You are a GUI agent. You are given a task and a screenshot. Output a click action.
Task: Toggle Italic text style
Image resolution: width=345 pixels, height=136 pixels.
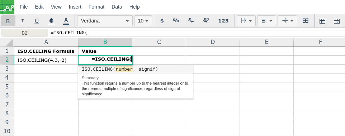(22, 21)
